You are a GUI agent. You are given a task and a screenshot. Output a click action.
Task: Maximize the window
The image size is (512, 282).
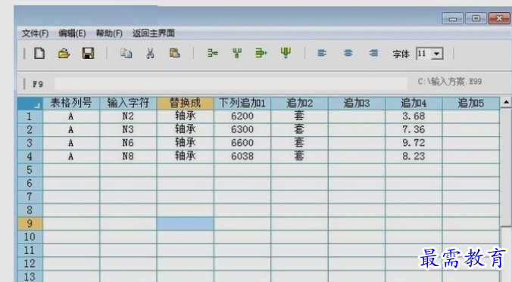click(476, 19)
